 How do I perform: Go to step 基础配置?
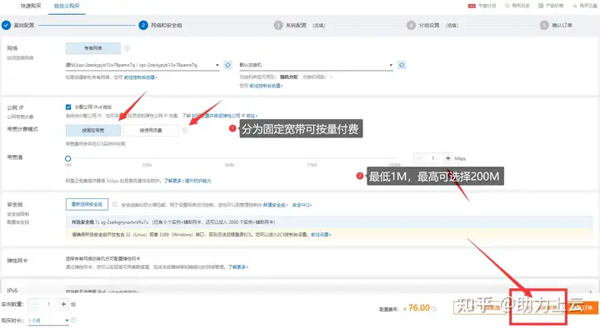[x=23, y=25]
